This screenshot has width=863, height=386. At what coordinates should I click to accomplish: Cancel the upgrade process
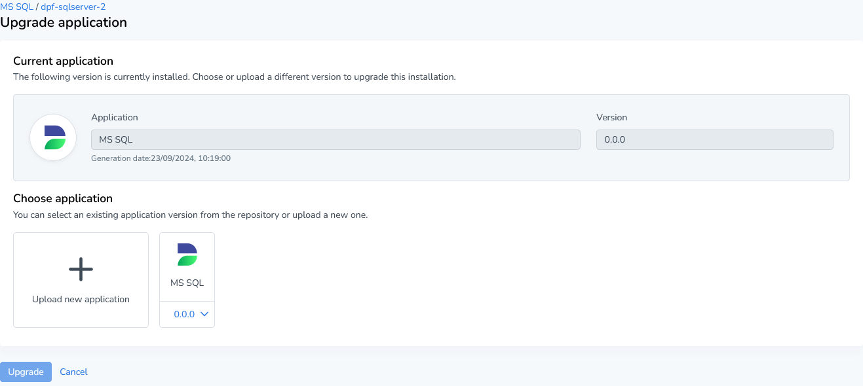click(x=73, y=372)
